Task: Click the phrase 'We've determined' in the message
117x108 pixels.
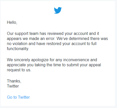Action: point(73,39)
